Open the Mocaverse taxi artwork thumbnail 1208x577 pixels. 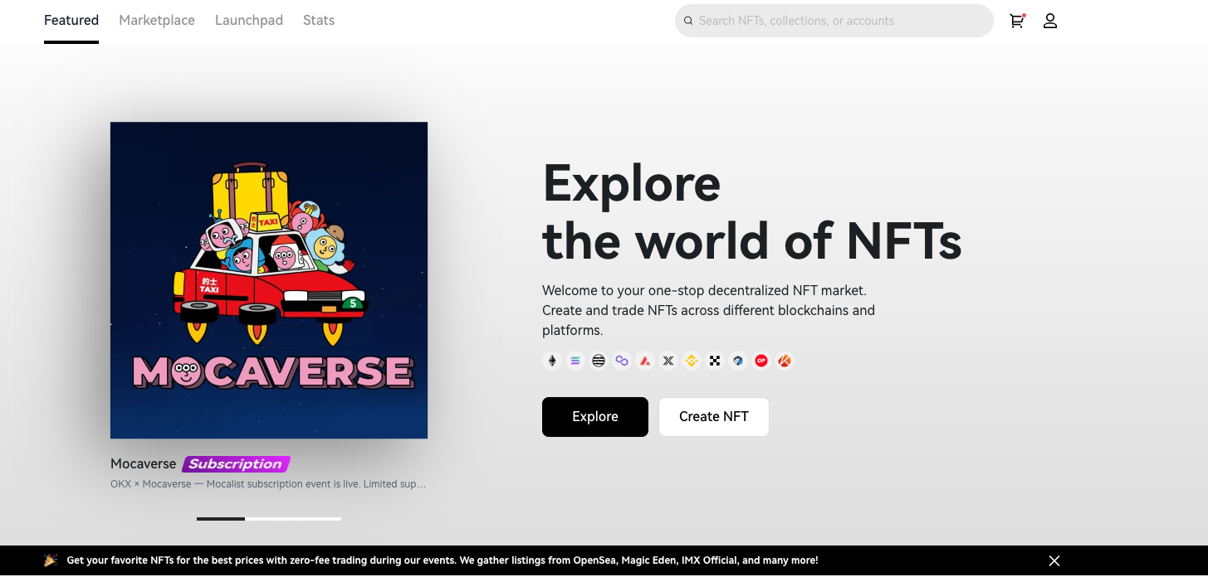click(269, 280)
